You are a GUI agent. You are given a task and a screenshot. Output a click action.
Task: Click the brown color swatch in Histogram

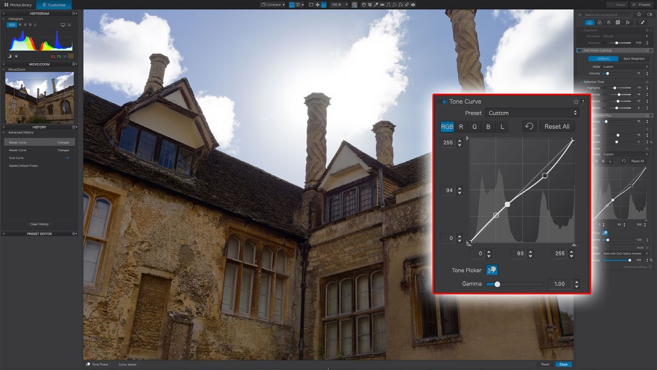click(x=70, y=56)
